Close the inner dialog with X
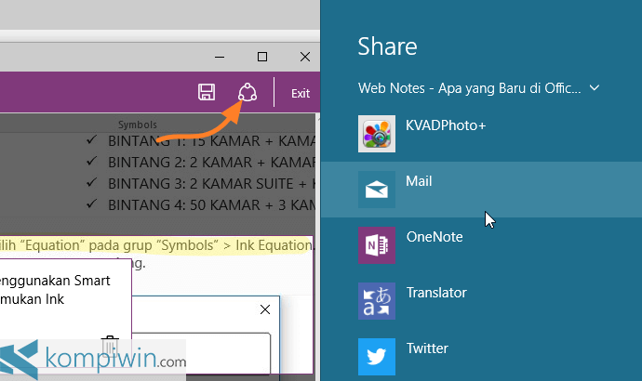Image resolution: width=642 pixels, height=381 pixels. pos(265,309)
